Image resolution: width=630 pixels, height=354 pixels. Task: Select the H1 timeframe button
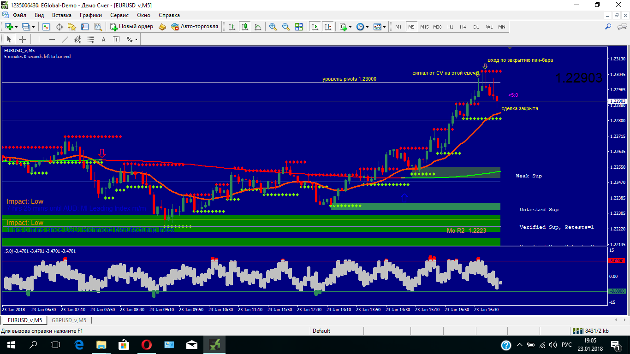tap(450, 27)
